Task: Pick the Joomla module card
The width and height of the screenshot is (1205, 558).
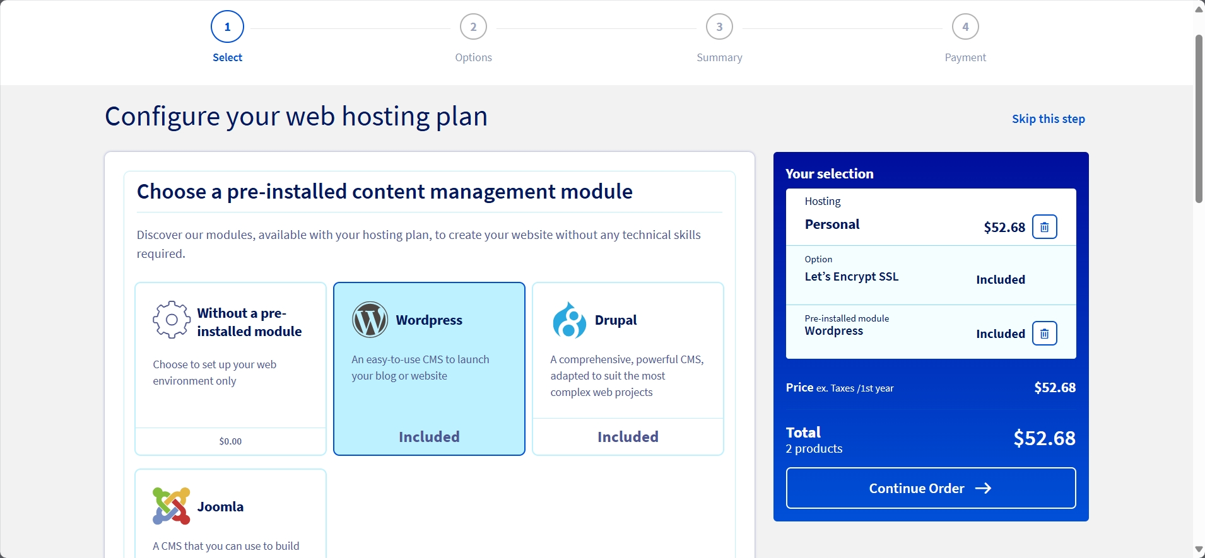Action: pos(230,514)
